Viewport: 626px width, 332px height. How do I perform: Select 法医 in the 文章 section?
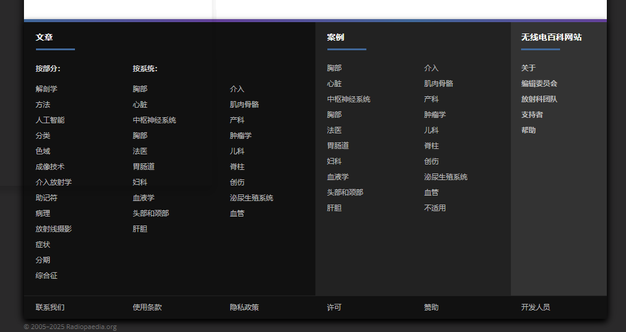140,151
